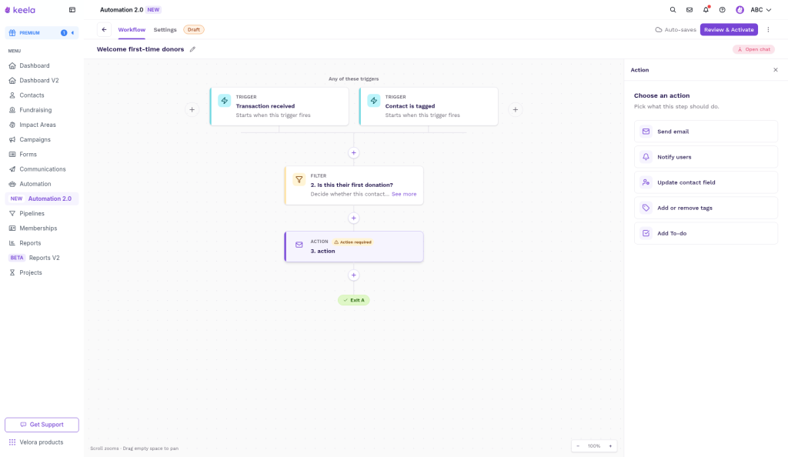Edit workflow name with pencil icon
This screenshot has width=788, height=457.
[x=192, y=49]
